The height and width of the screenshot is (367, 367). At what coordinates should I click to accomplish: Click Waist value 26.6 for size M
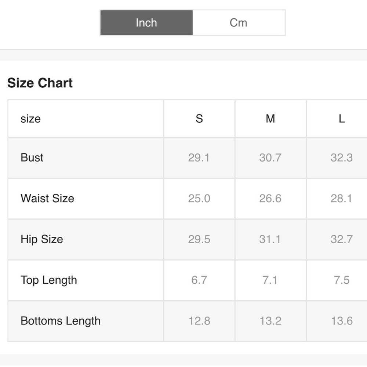pos(270,199)
